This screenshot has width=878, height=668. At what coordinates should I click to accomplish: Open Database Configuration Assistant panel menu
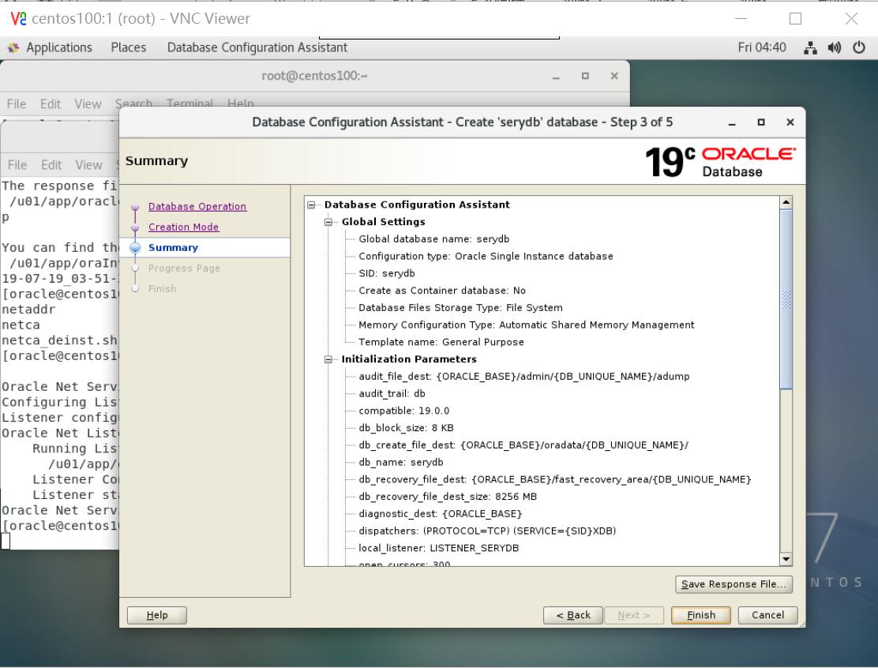click(257, 47)
